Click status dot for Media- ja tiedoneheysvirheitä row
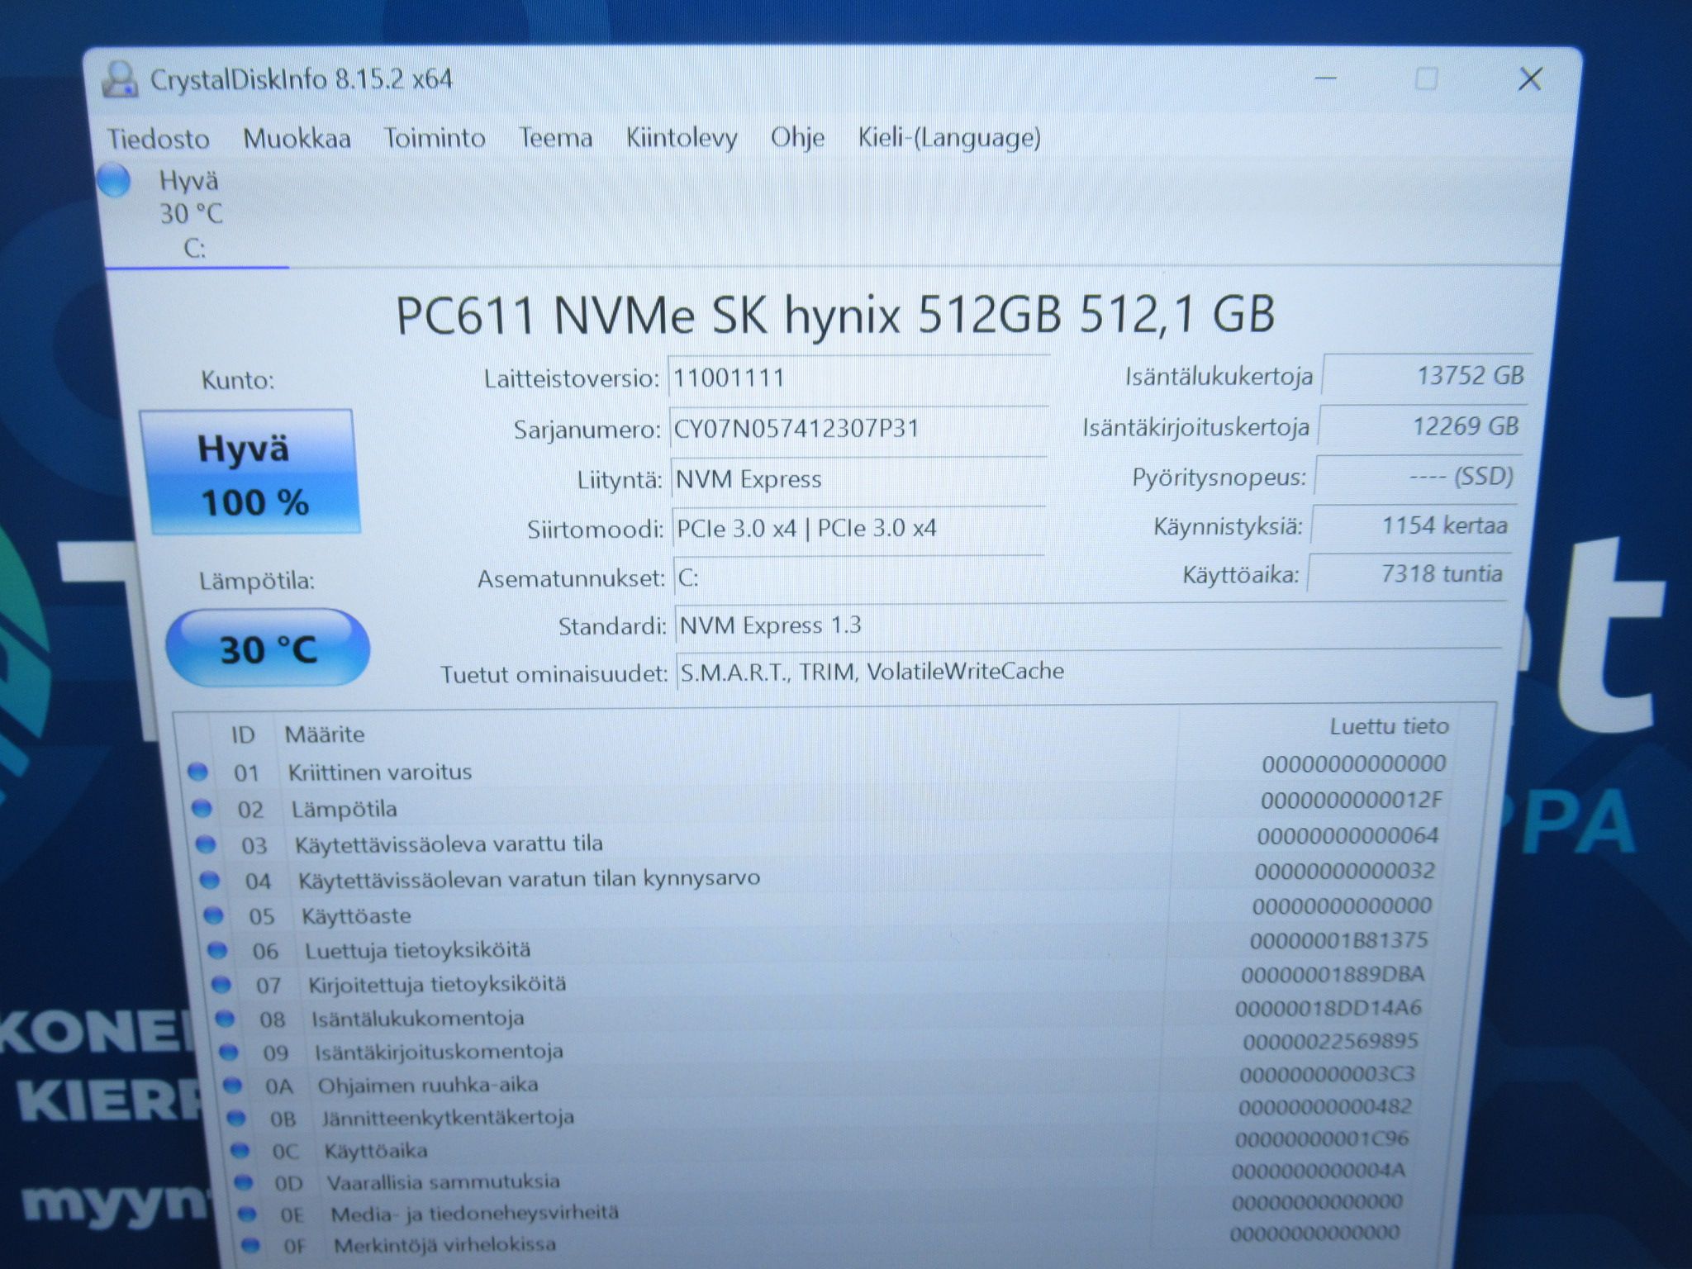 (247, 1214)
